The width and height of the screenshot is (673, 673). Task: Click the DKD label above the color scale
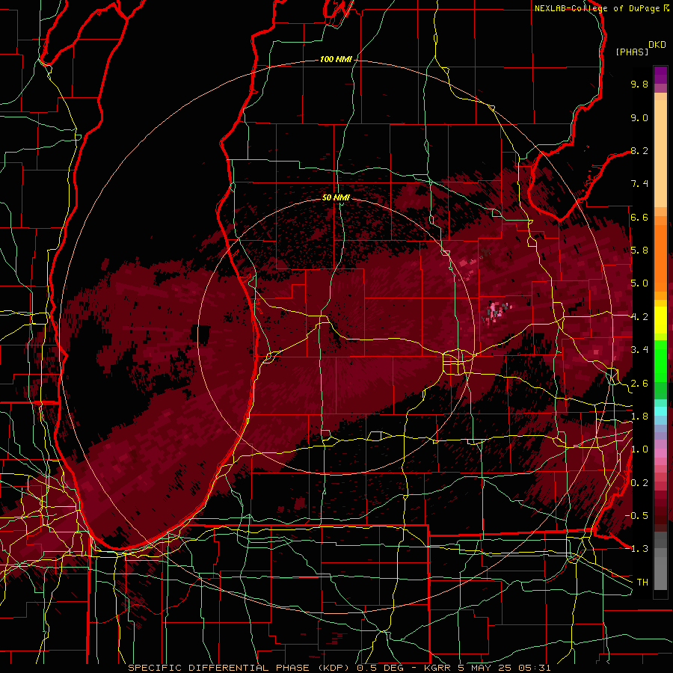[657, 45]
